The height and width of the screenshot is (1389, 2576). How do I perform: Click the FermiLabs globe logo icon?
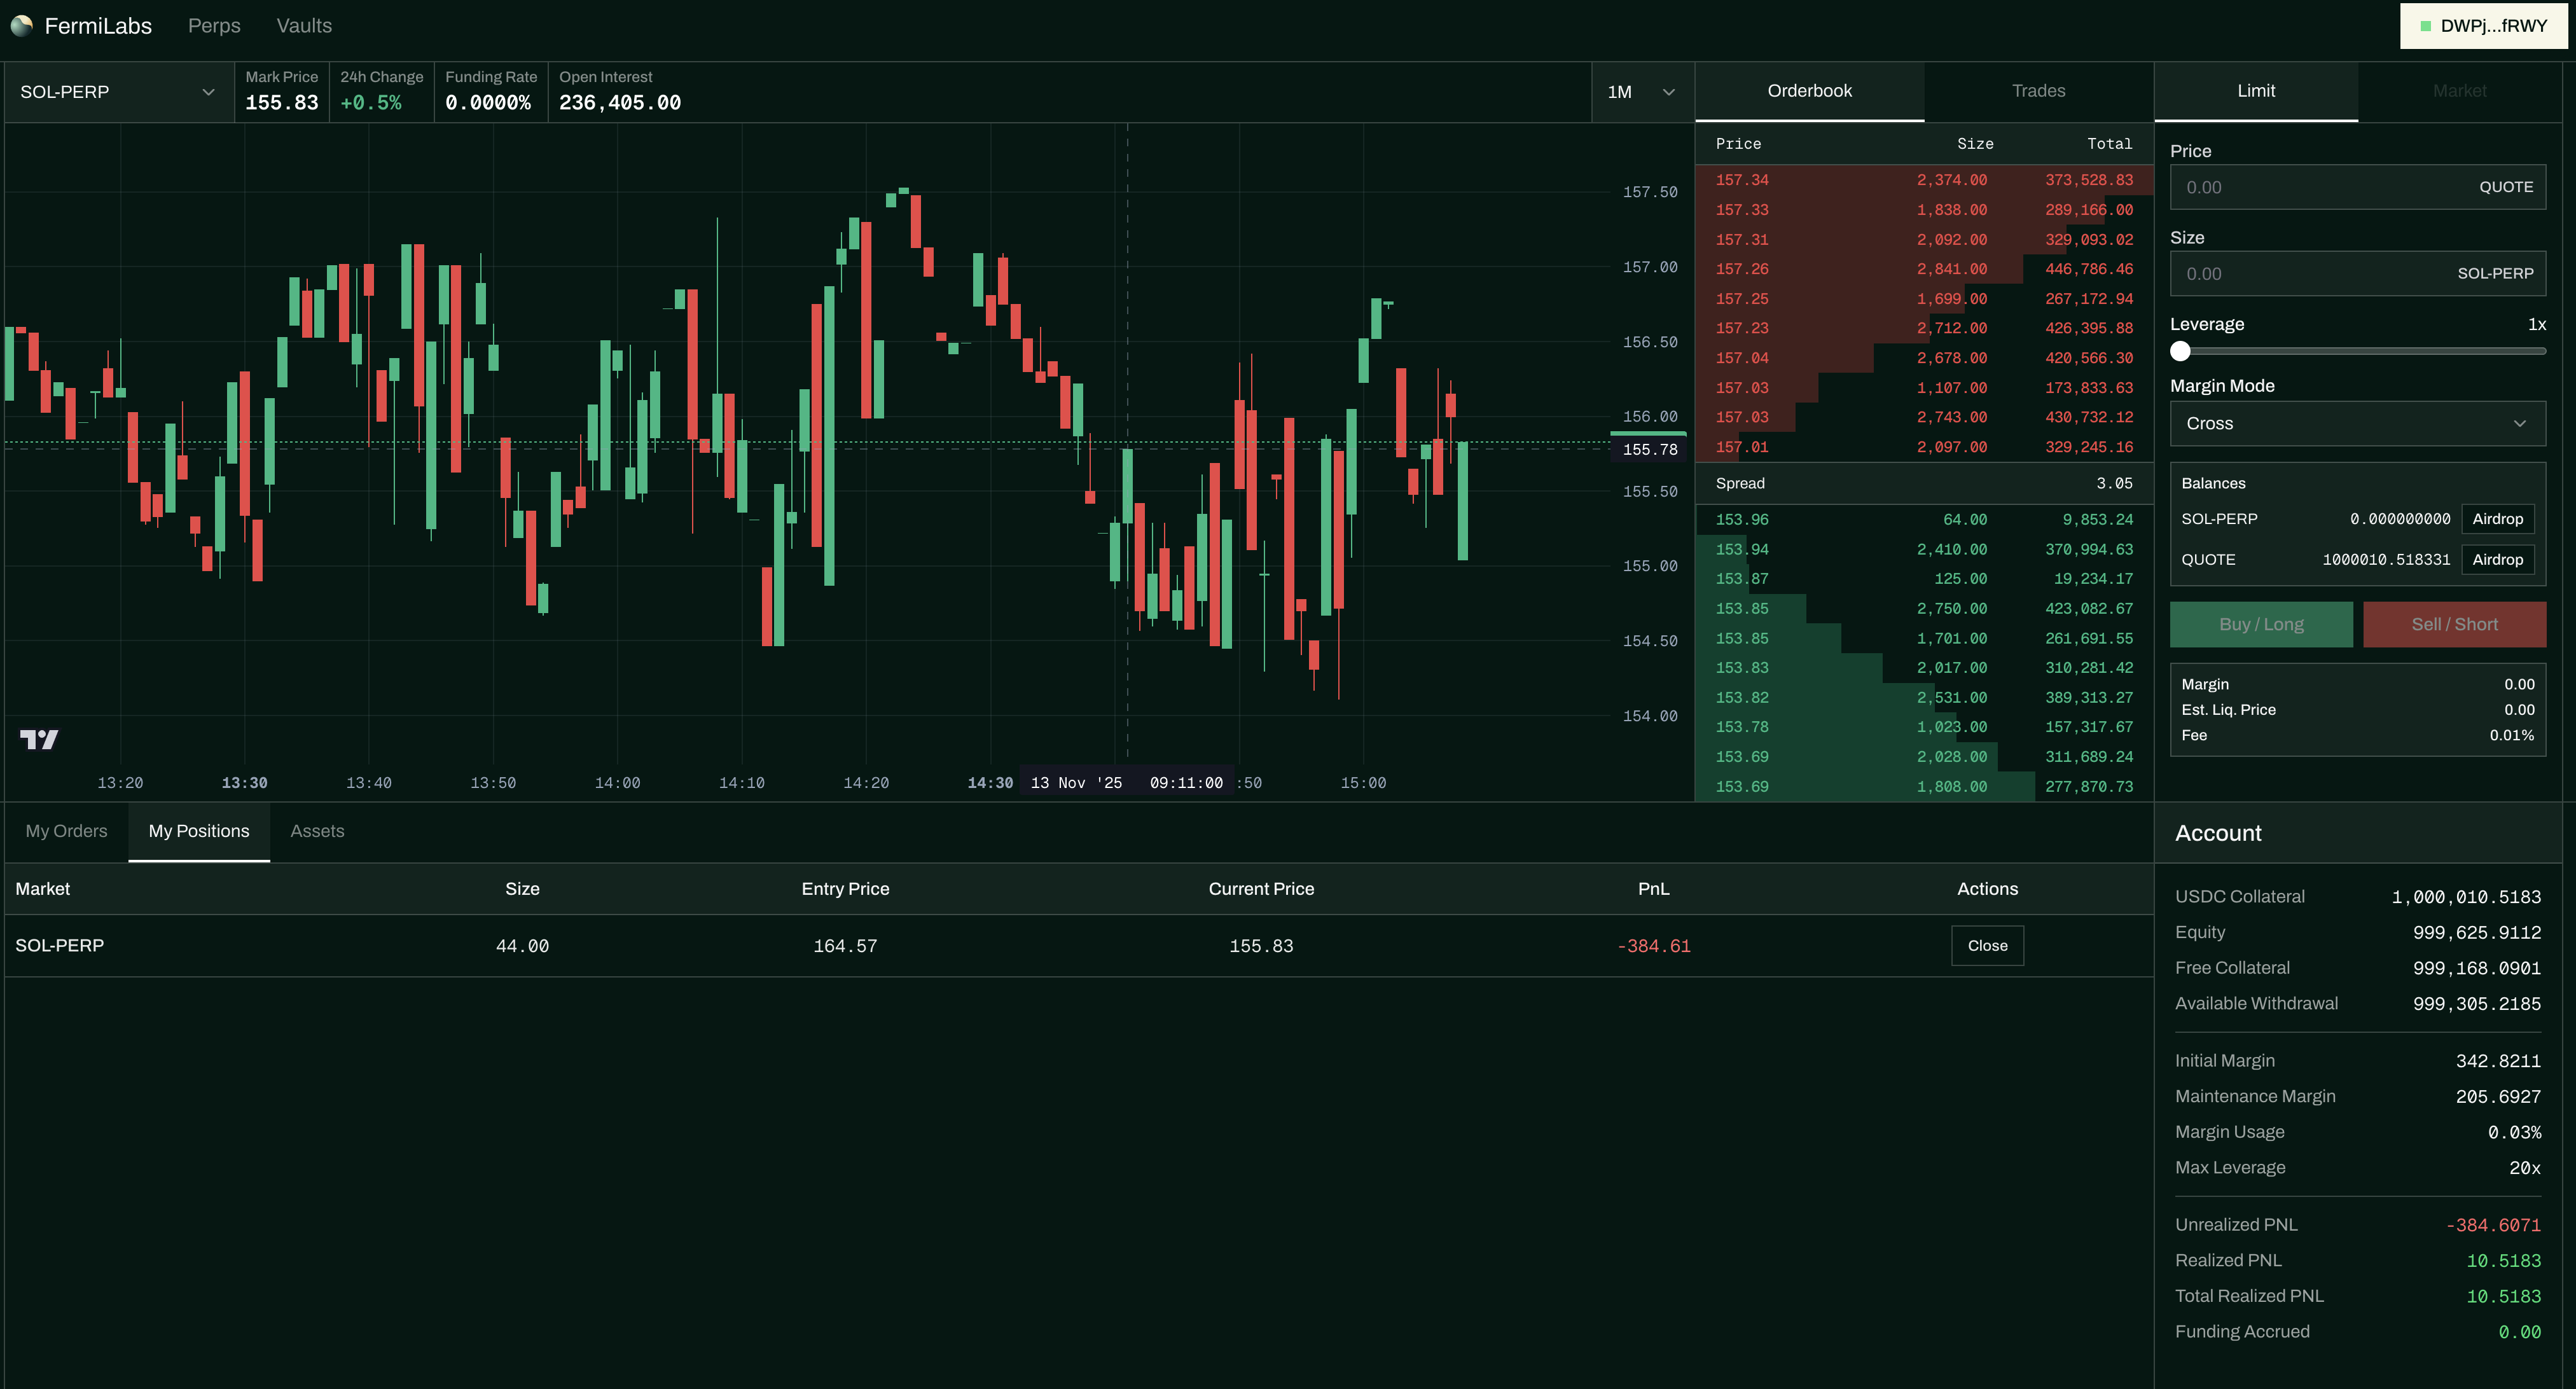pos(22,26)
